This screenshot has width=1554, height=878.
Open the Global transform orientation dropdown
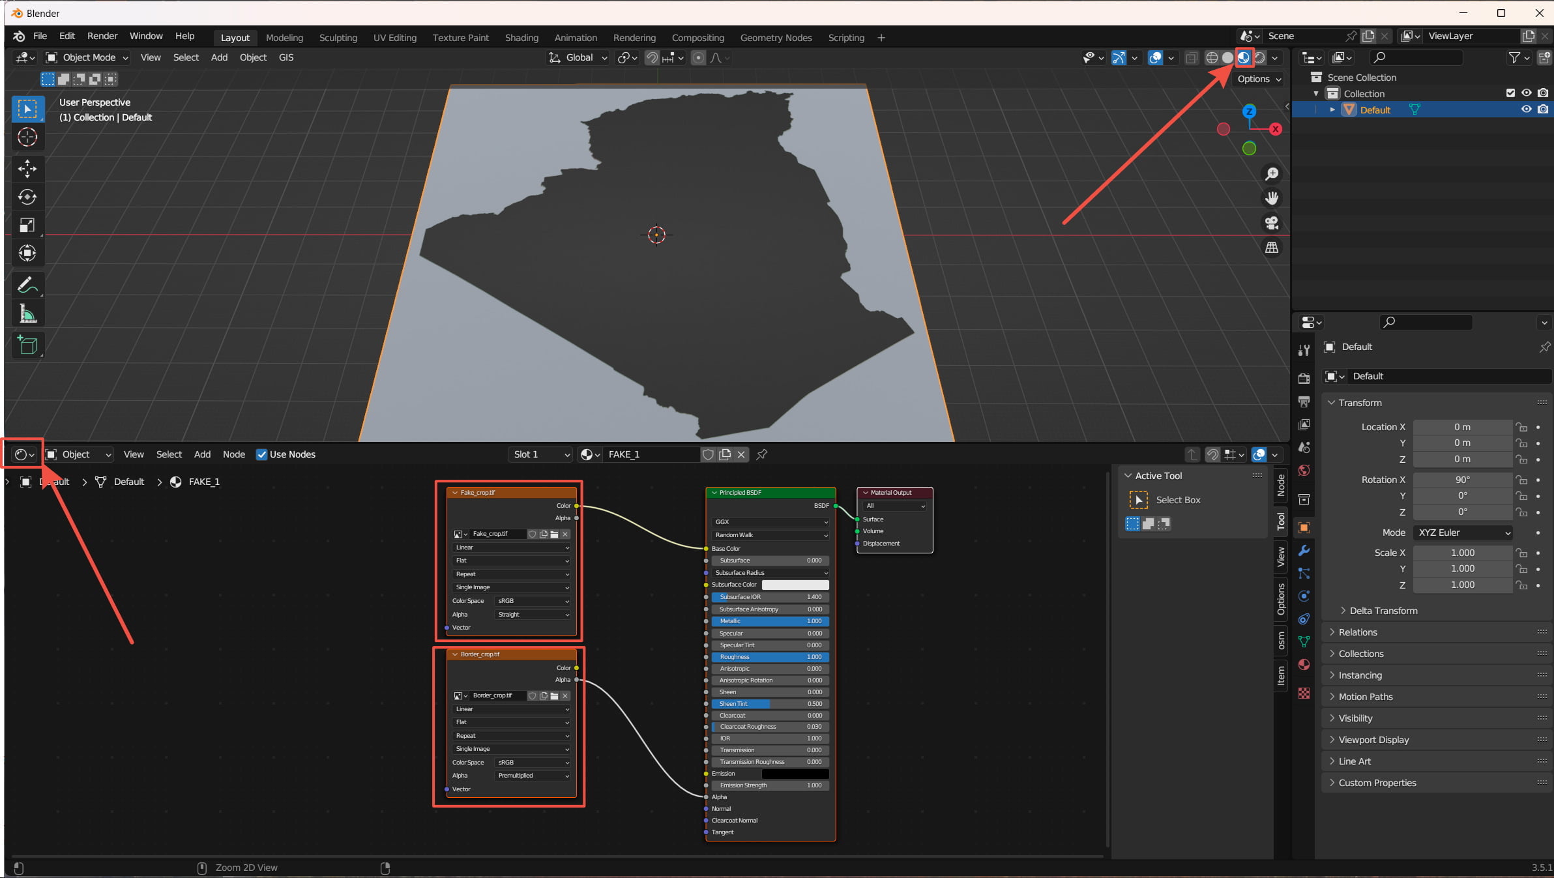(578, 58)
